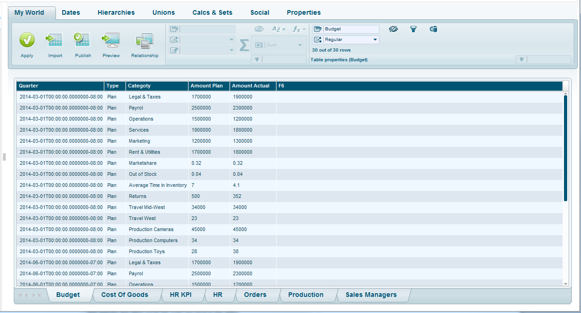Open the A-Z sort dropdown
Viewport: 581px width, 313px height.
tap(279, 29)
